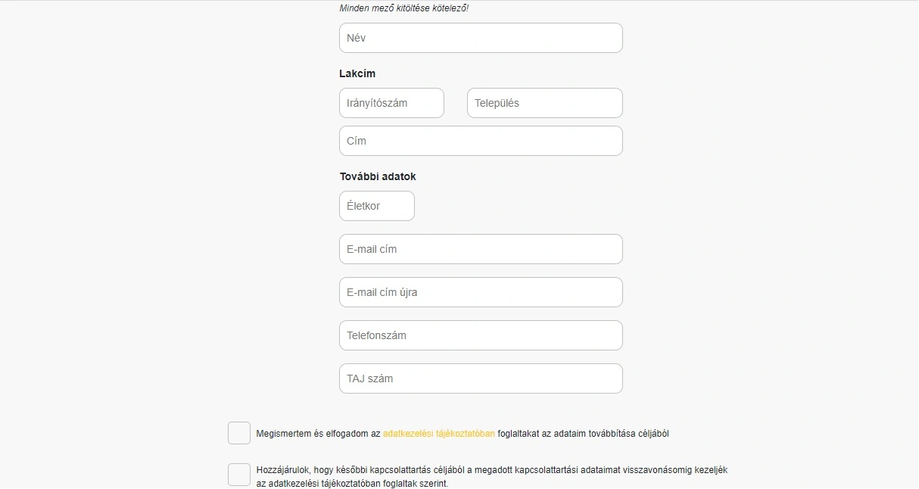919x489 pixels.
Task: Enable the Hozzájárulok consent checkbox
Action: tap(239, 475)
